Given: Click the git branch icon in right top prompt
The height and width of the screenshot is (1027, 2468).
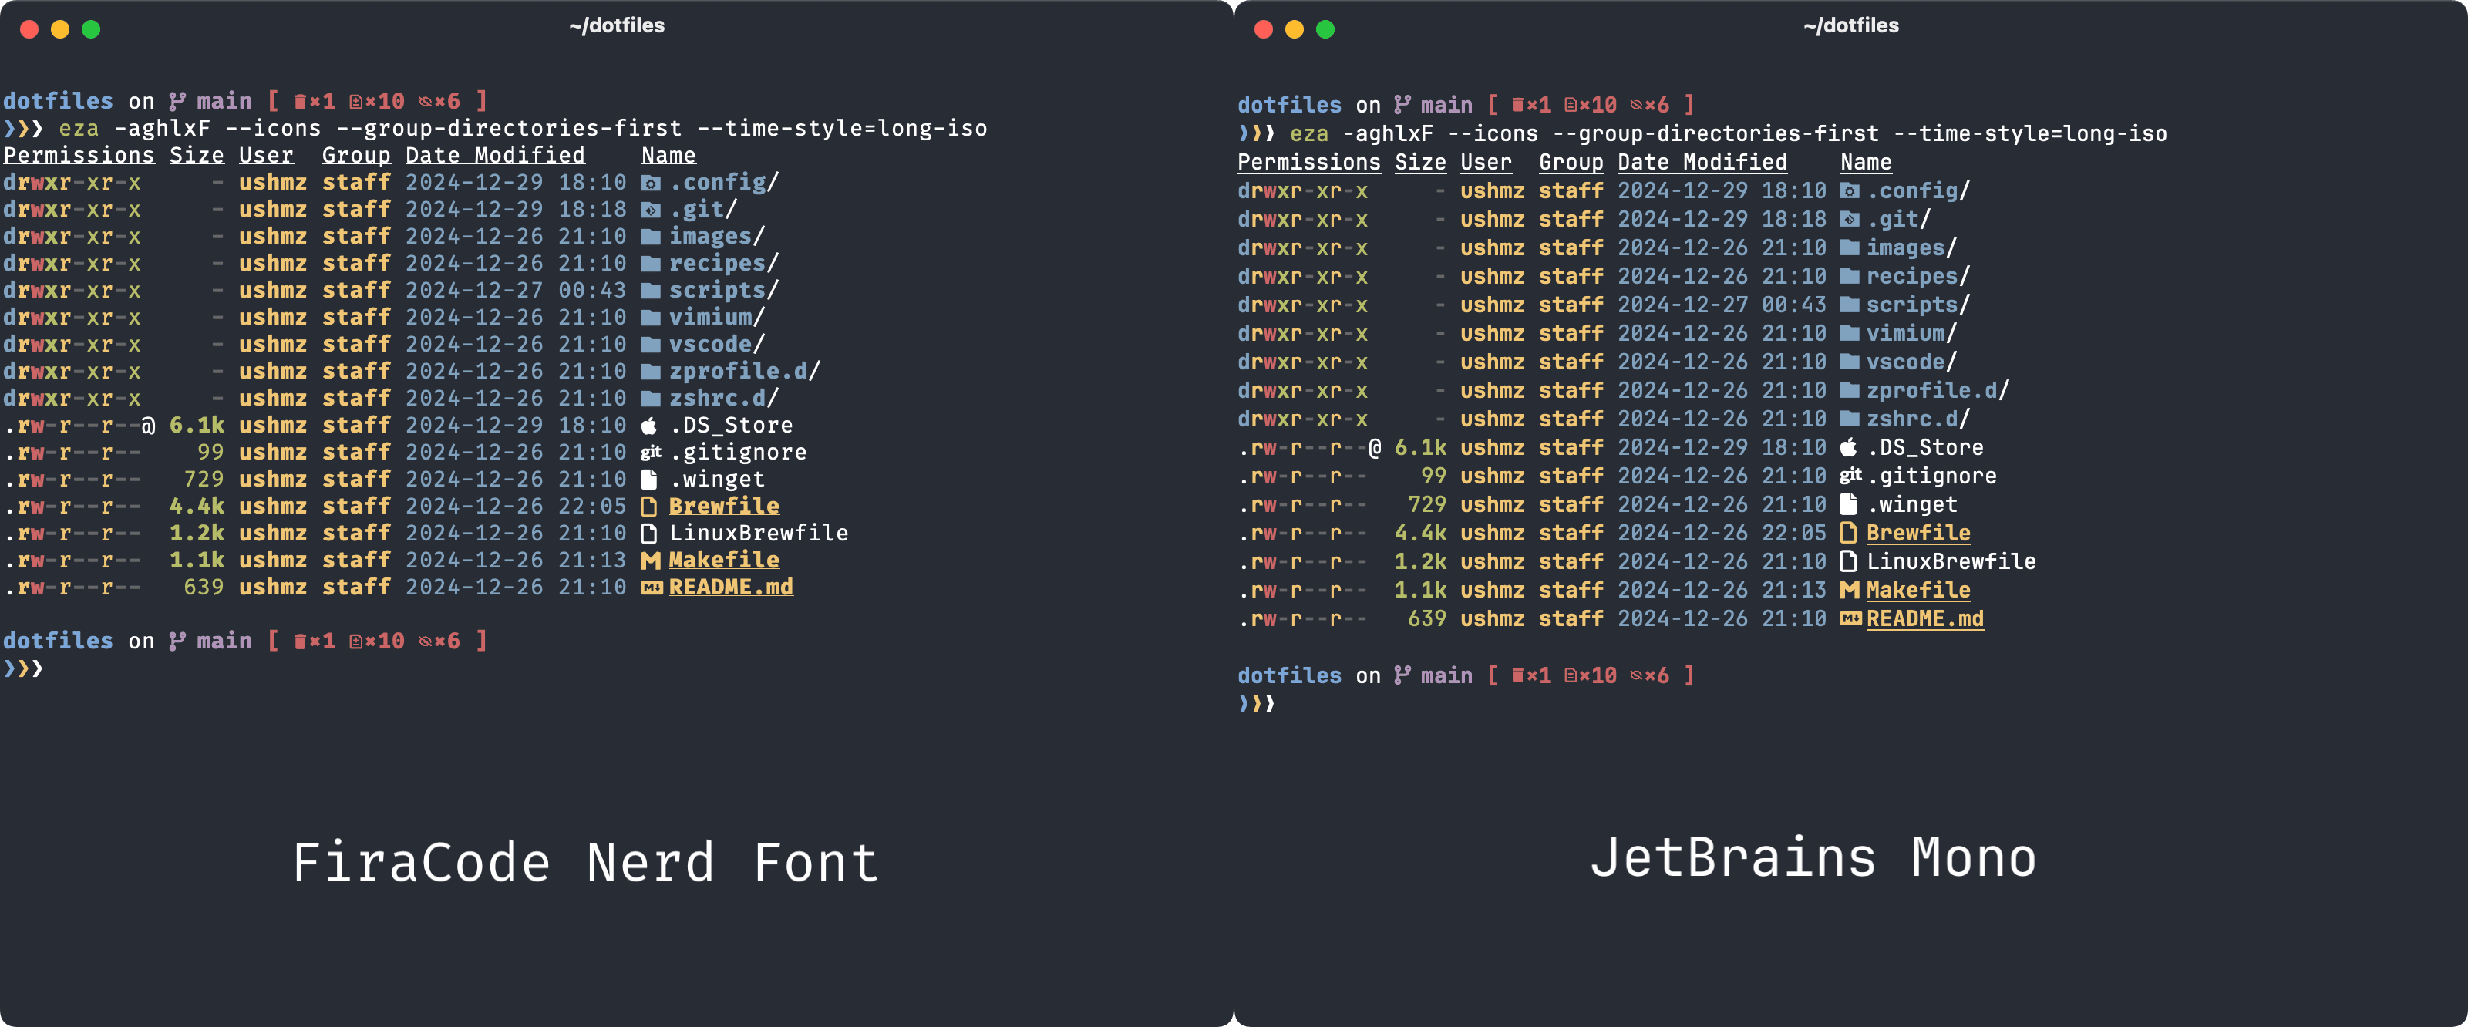Looking at the screenshot, I should coord(1402,106).
